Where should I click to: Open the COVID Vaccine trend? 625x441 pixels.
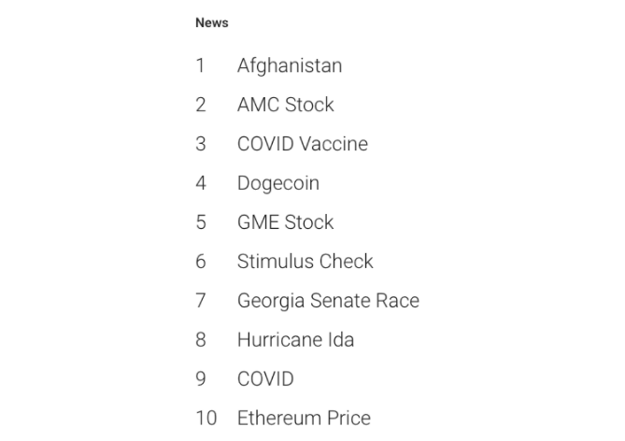pyautogui.click(x=302, y=144)
